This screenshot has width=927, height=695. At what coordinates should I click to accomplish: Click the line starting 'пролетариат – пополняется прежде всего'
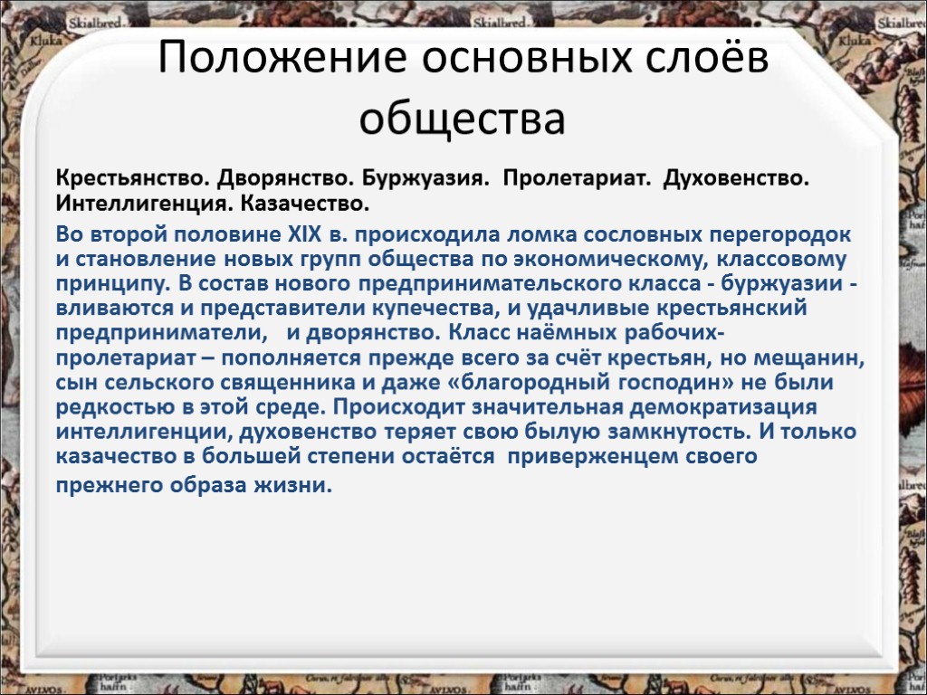(461, 358)
